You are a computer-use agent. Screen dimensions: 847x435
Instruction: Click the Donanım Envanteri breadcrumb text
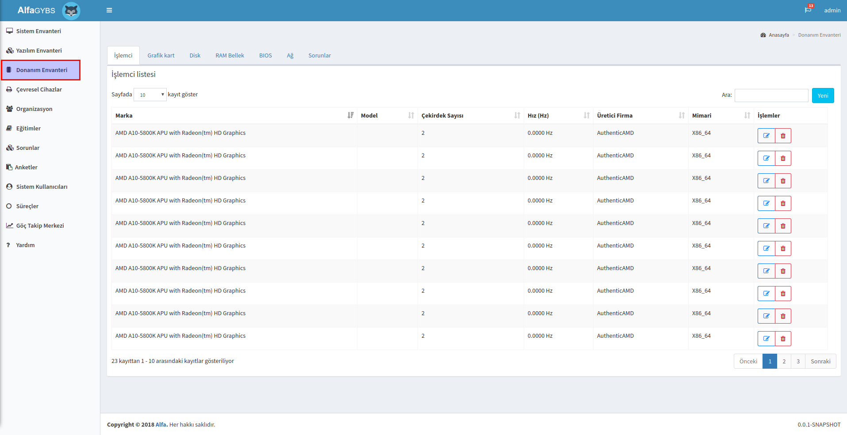[x=819, y=35]
